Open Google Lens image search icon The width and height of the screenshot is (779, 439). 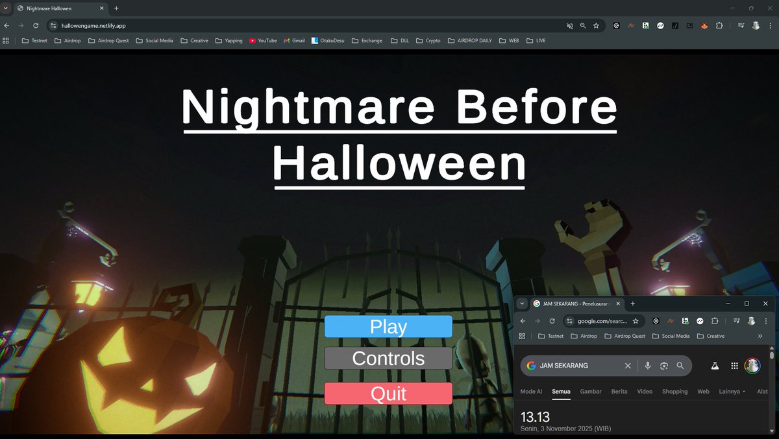663,366
